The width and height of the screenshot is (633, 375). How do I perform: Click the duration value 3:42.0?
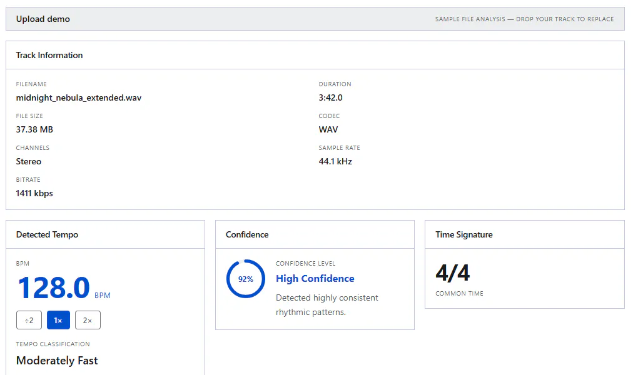click(331, 97)
